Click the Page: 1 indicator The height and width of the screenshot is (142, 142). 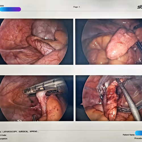pos(77,7)
